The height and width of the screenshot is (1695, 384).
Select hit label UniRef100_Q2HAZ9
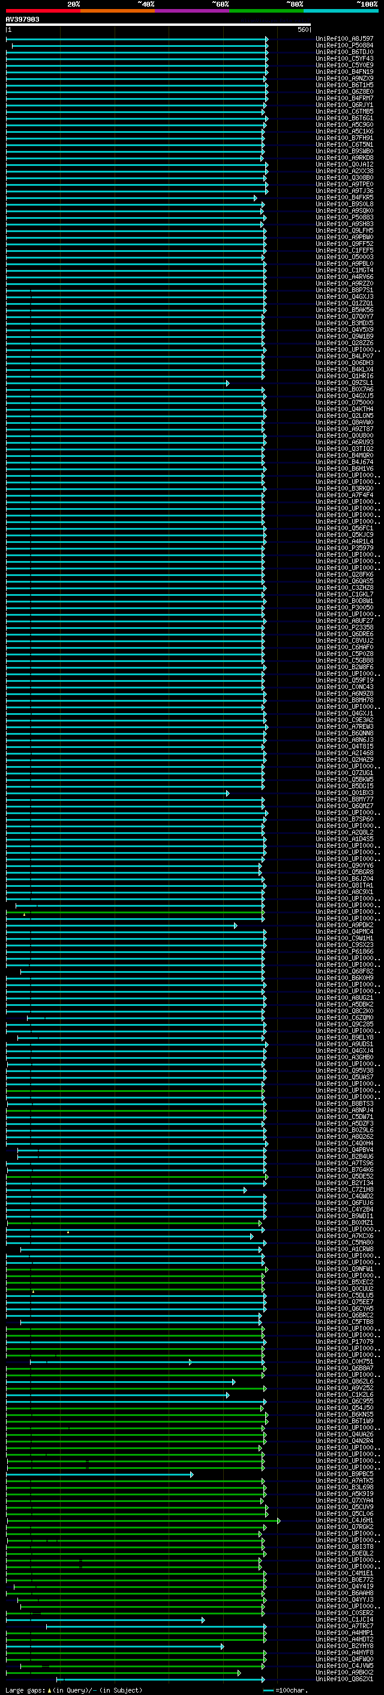(344, 759)
